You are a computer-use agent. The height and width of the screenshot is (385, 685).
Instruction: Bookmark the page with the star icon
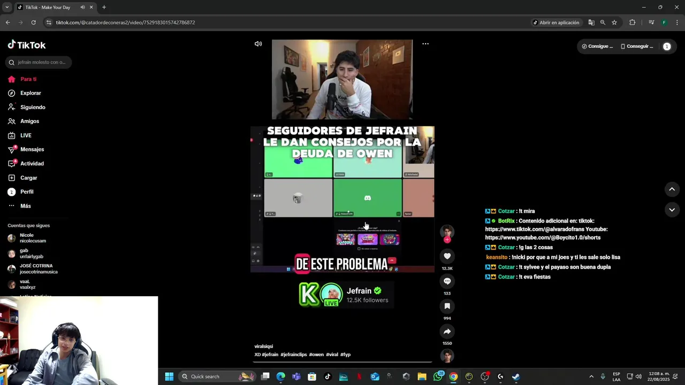coord(614,22)
